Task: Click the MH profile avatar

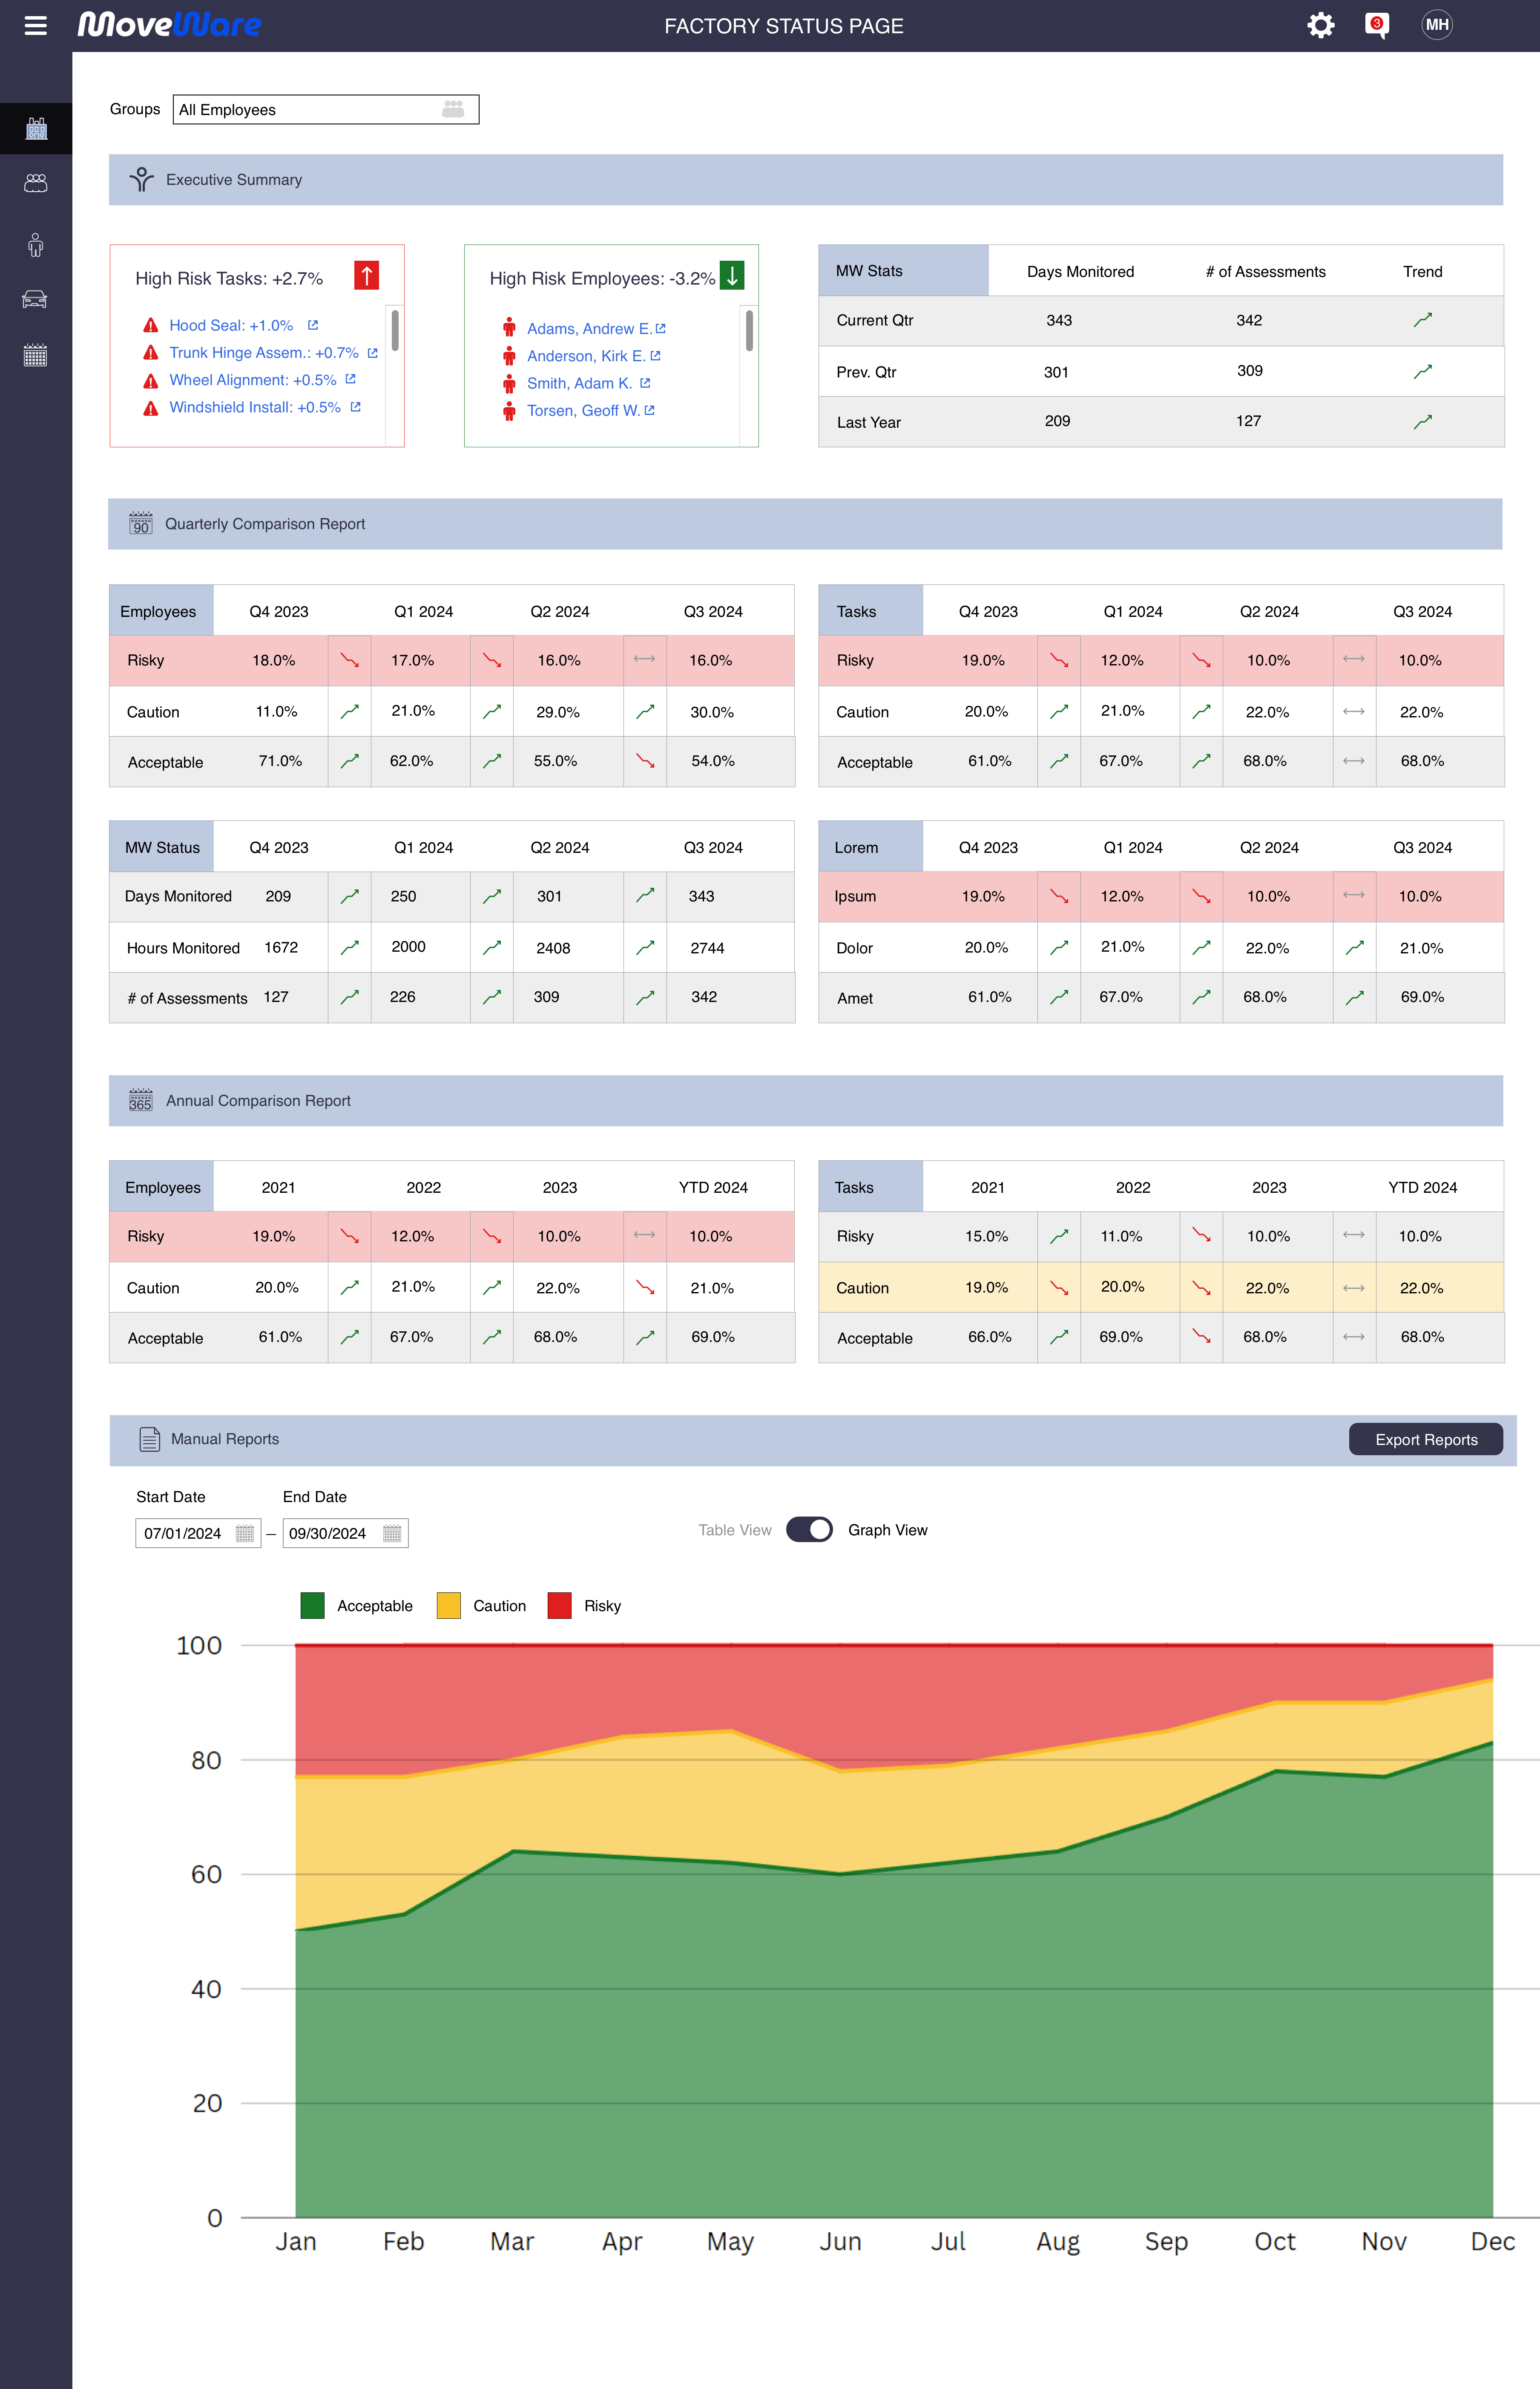Action: click(1438, 25)
